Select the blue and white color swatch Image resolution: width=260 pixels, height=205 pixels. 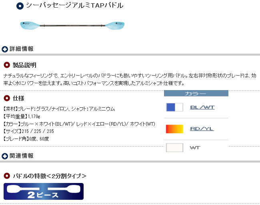coord(175,107)
